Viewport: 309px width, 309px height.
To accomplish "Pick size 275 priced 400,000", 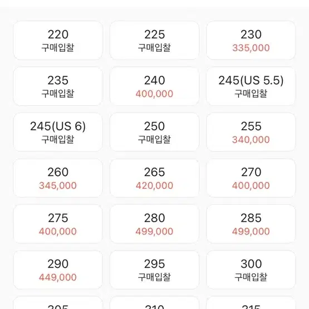I will coord(58,224).
